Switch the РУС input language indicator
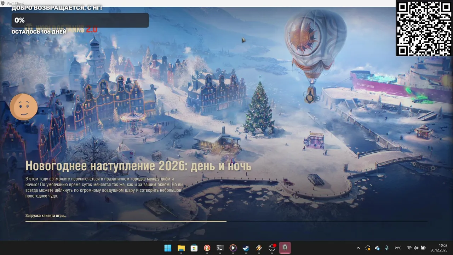The width and height of the screenshot is (453, 255). point(398,248)
